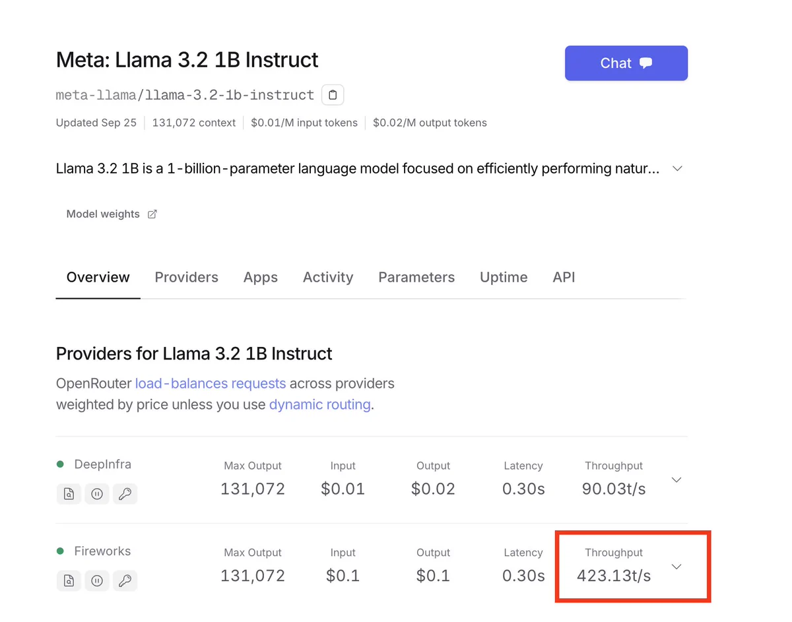Switch to the Providers tab
This screenshot has height=622, width=792.
click(186, 278)
